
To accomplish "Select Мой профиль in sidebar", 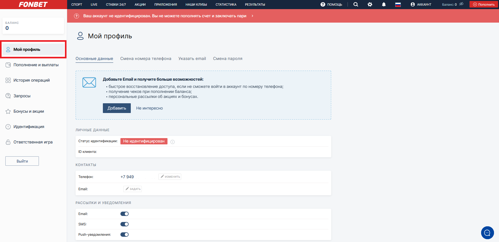I will pyautogui.click(x=33, y=49).
